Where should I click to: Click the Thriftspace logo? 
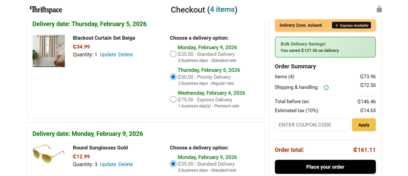tap(46, 10)
